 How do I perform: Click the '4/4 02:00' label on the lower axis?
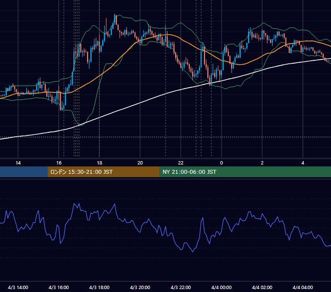point(262,287)
